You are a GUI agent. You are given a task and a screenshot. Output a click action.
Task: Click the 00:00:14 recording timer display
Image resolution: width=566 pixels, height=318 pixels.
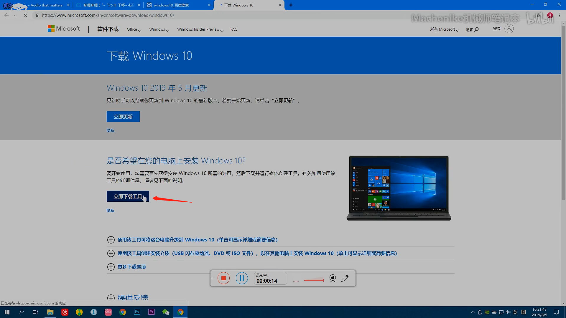point(267,281)
